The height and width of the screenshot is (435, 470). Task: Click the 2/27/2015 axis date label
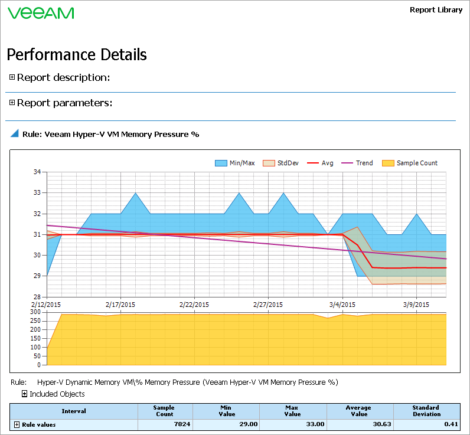(267, 305)
